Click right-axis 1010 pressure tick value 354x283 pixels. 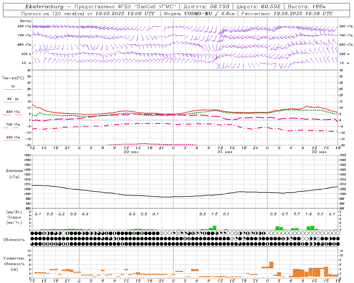(x=342, y=184)
